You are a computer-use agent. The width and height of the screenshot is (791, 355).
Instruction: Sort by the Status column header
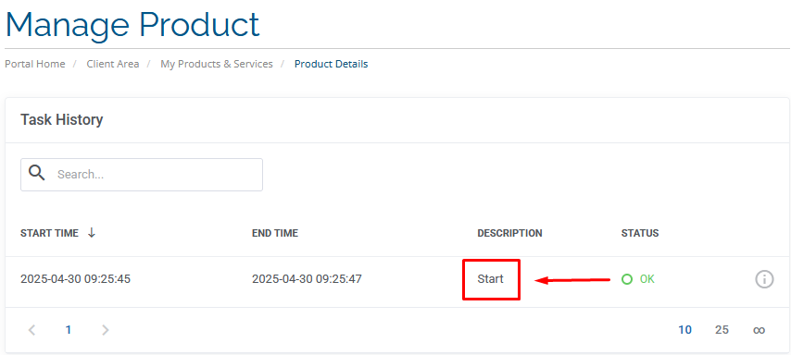tap(640, 233)
